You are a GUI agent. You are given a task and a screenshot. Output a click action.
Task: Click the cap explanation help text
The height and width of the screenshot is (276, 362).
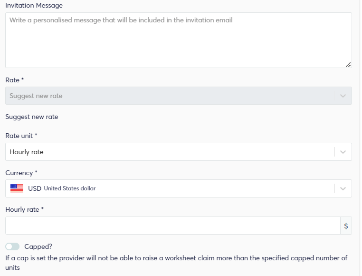pos(176,263)
